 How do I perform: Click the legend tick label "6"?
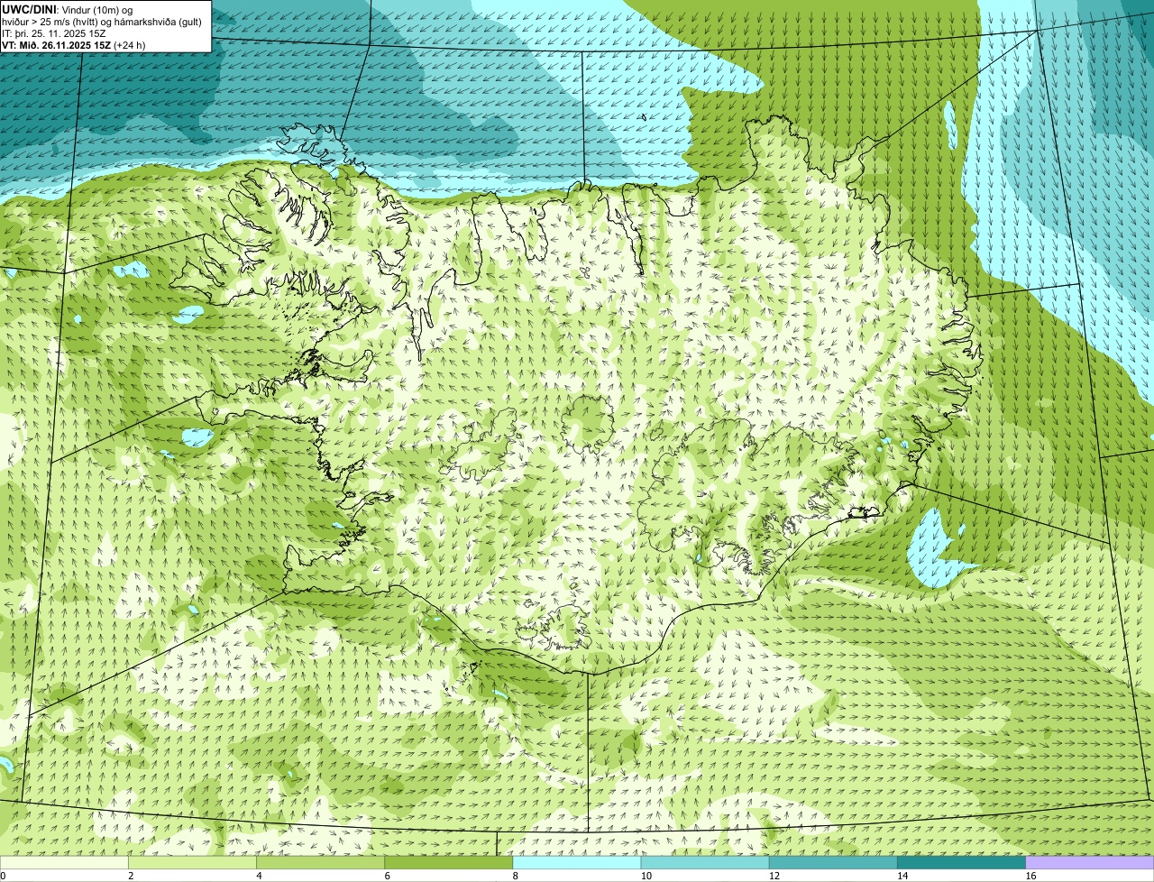(387, 876)
